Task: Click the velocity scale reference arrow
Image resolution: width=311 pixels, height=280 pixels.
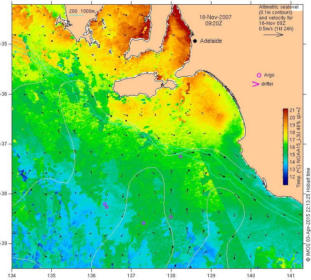Action: (x=273, y=35)
